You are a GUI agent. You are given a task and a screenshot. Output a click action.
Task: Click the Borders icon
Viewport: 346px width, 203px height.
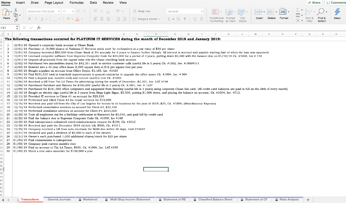(x=55, y=19)
